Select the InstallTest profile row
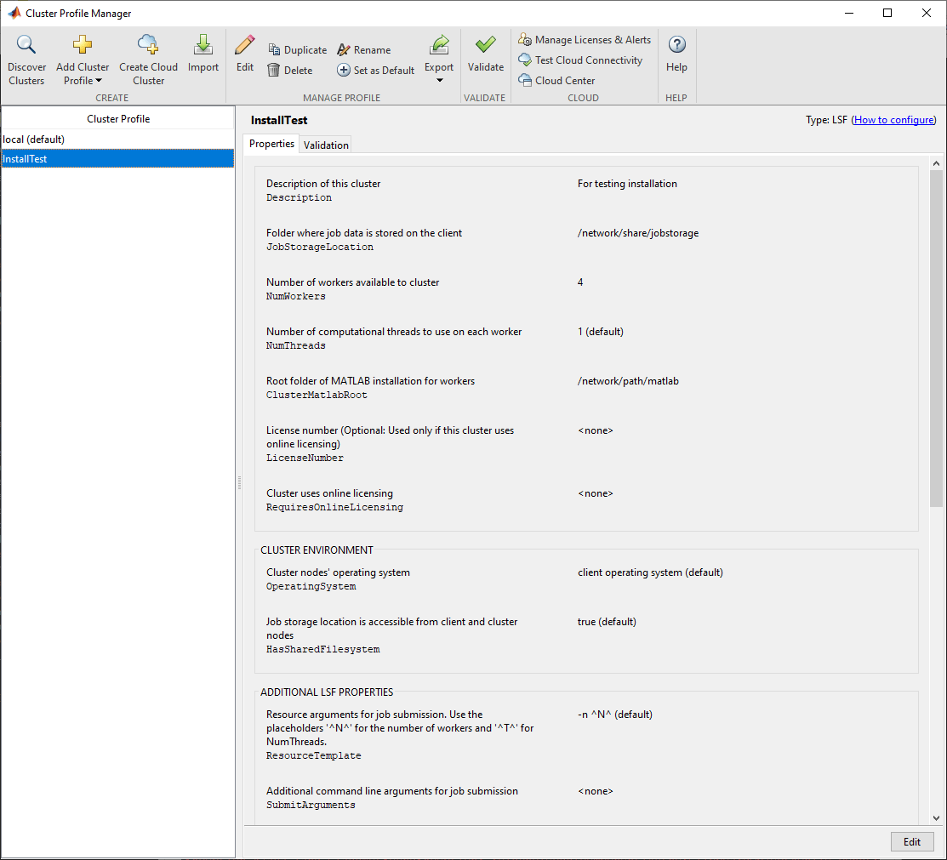 click(117, 159)
